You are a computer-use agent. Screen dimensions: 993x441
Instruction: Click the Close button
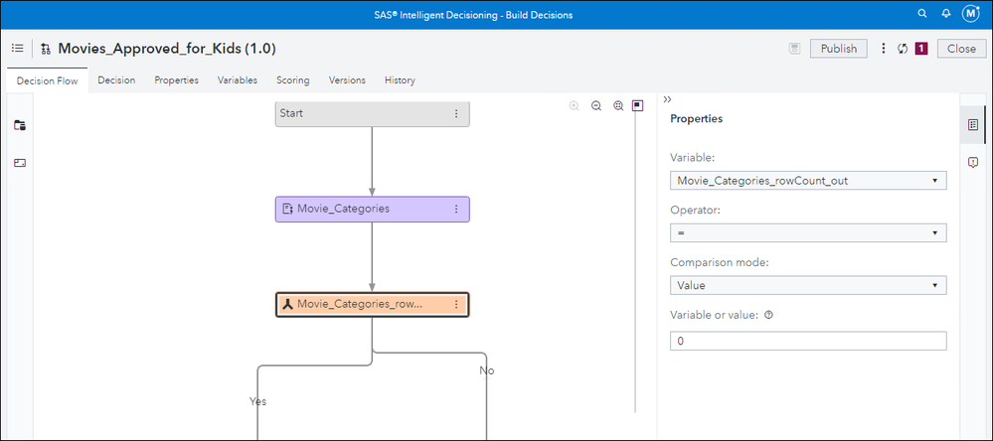coord(961,49)
